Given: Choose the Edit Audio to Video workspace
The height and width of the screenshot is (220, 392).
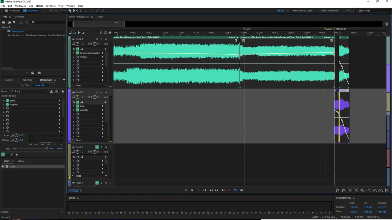Looking at the screenshot, I should click(303, 10).
